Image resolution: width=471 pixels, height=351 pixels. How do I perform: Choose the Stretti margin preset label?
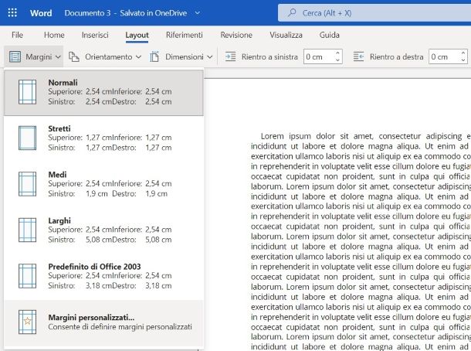59,128
